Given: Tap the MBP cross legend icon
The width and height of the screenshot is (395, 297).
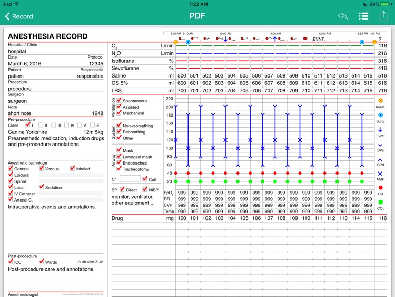Looking at the screenshot, I should (x=380, y=174).
